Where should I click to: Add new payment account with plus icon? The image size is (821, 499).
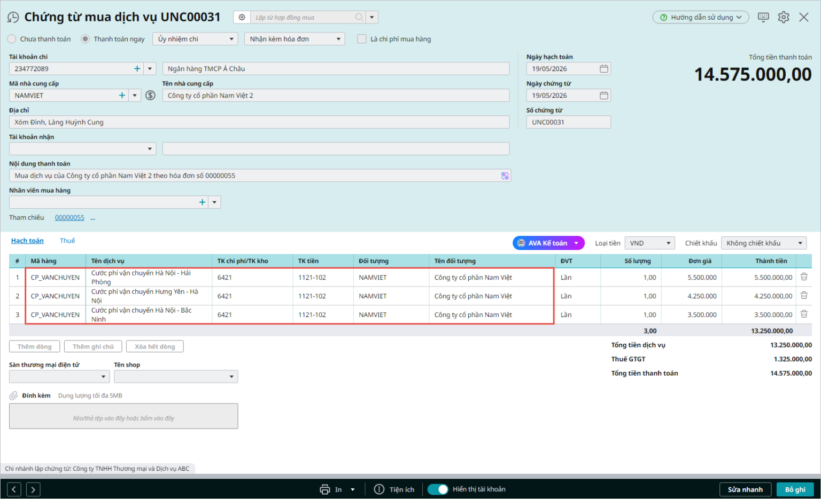(137, 68)
